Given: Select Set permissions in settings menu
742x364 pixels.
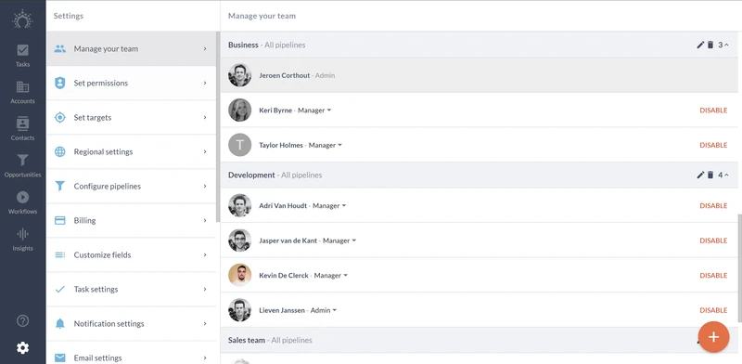Looking at the screenshot, I should pos(132,83).
